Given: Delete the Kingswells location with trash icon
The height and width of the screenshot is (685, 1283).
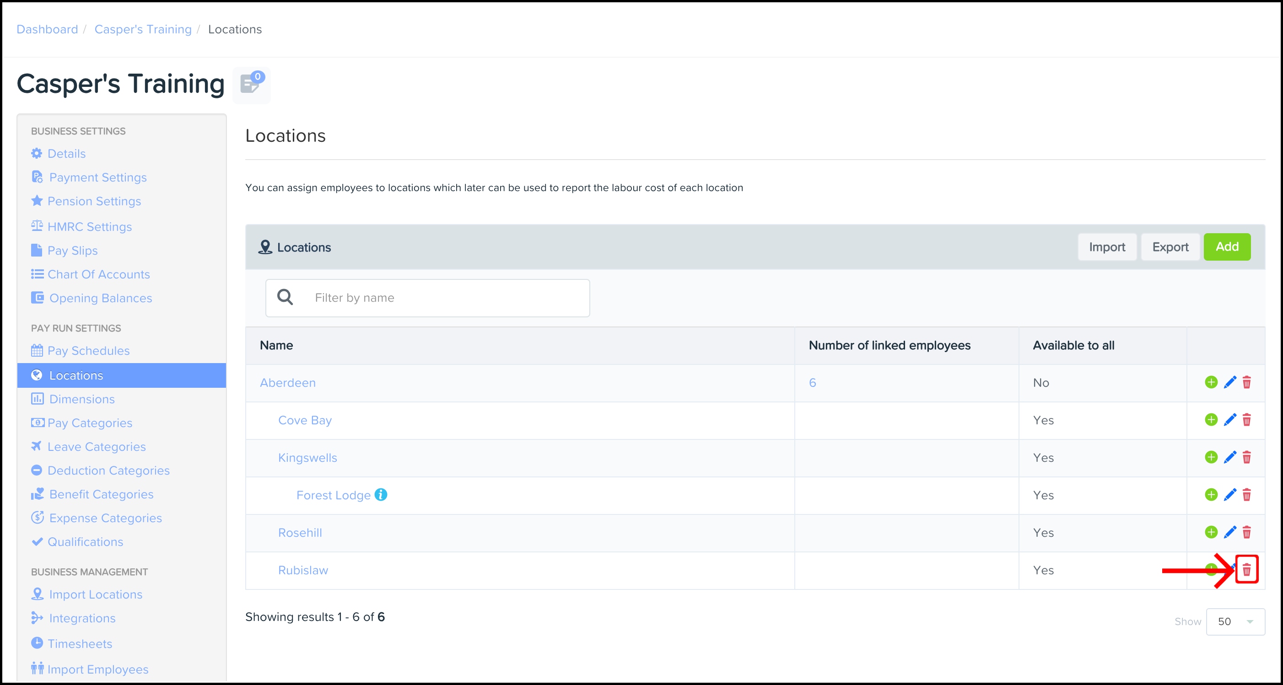Looking at the screenshot, I should [x=1246, y=457].
